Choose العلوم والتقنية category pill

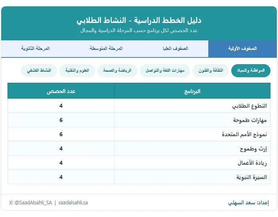(x=77, y=70)
